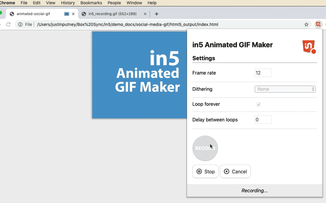326x203 pixels.
Task: Reload the page with the refresh icon
Action: click(8, 24)
